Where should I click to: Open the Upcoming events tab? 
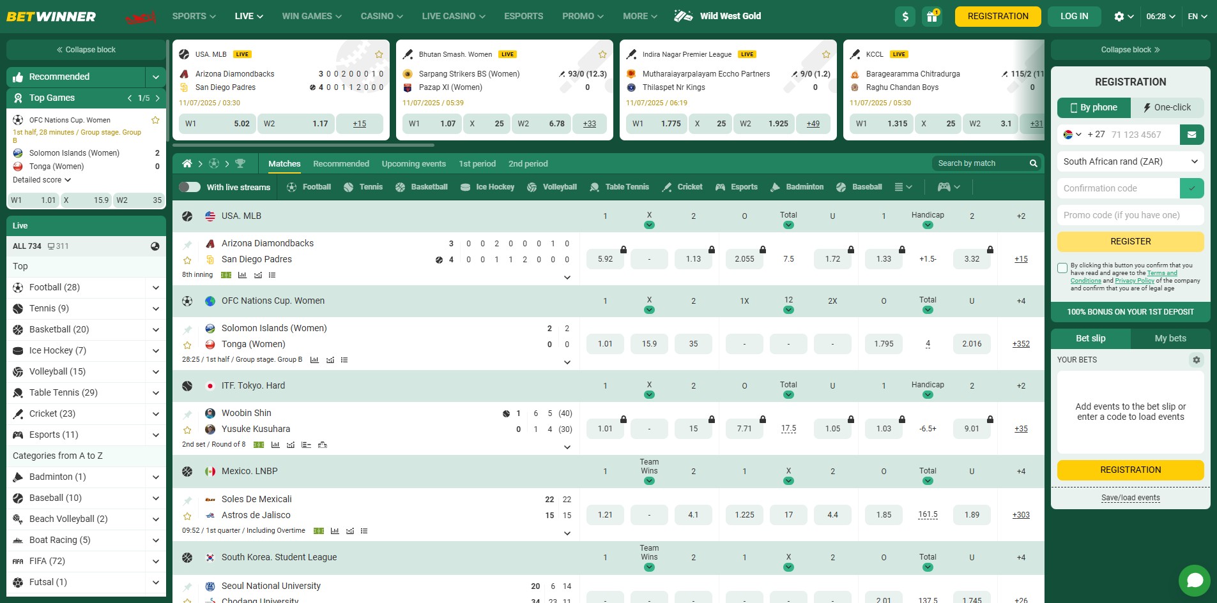tap(413, 164)
